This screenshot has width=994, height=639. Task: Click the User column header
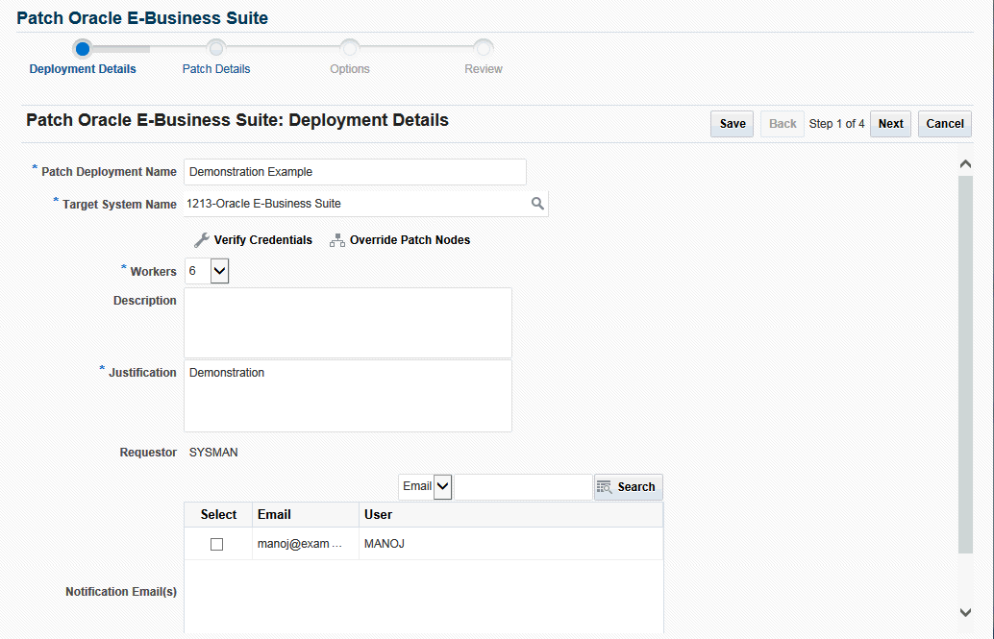pyautogui.click(x=511, y=515)
